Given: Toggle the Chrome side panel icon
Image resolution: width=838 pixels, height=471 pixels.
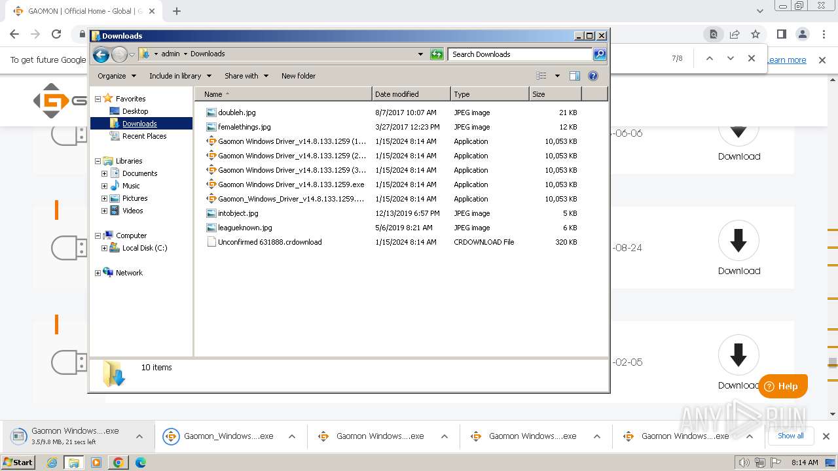Looking at the screenshot, I should 781,34.
